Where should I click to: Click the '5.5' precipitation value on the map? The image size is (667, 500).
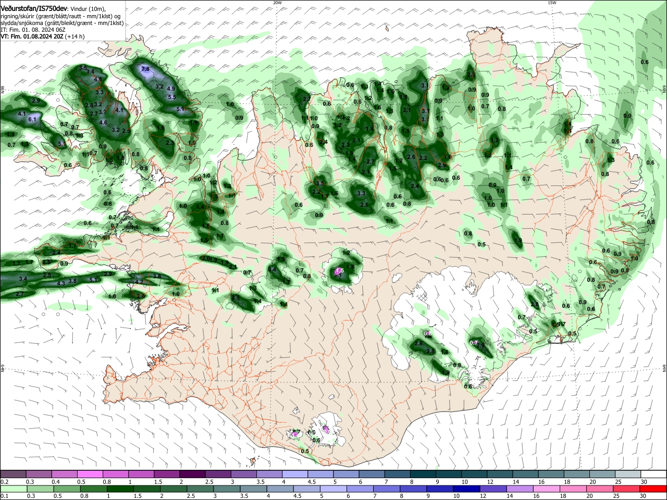[172, 97]
